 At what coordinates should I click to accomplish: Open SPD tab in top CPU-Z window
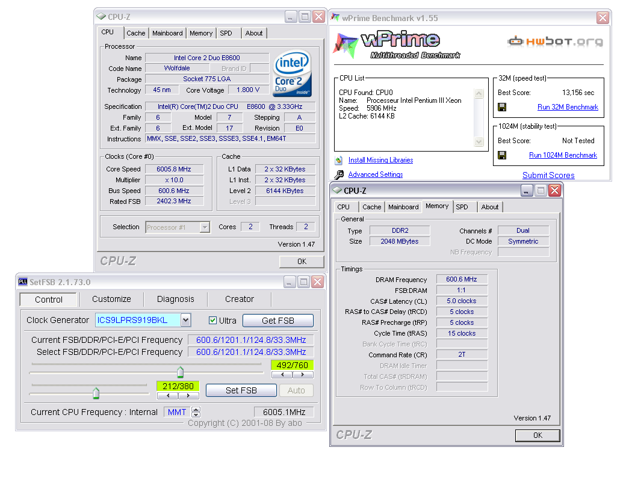[x=226, y=33]
